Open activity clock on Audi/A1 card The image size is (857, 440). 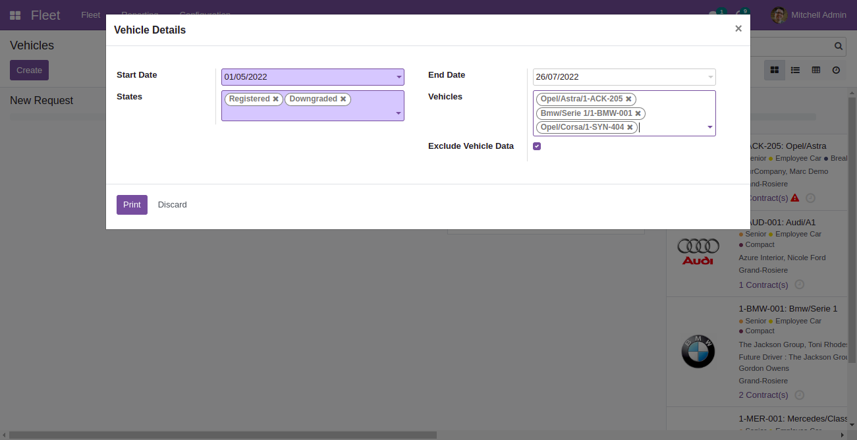point(799,285)
